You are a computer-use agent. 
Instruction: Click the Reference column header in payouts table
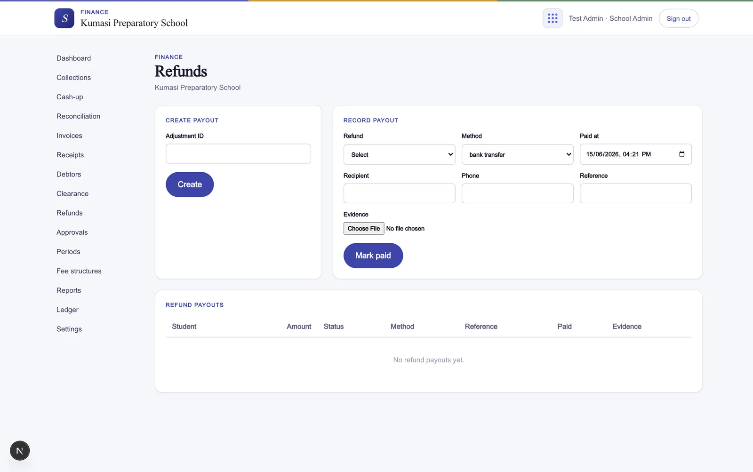click(x=481, y=327)
